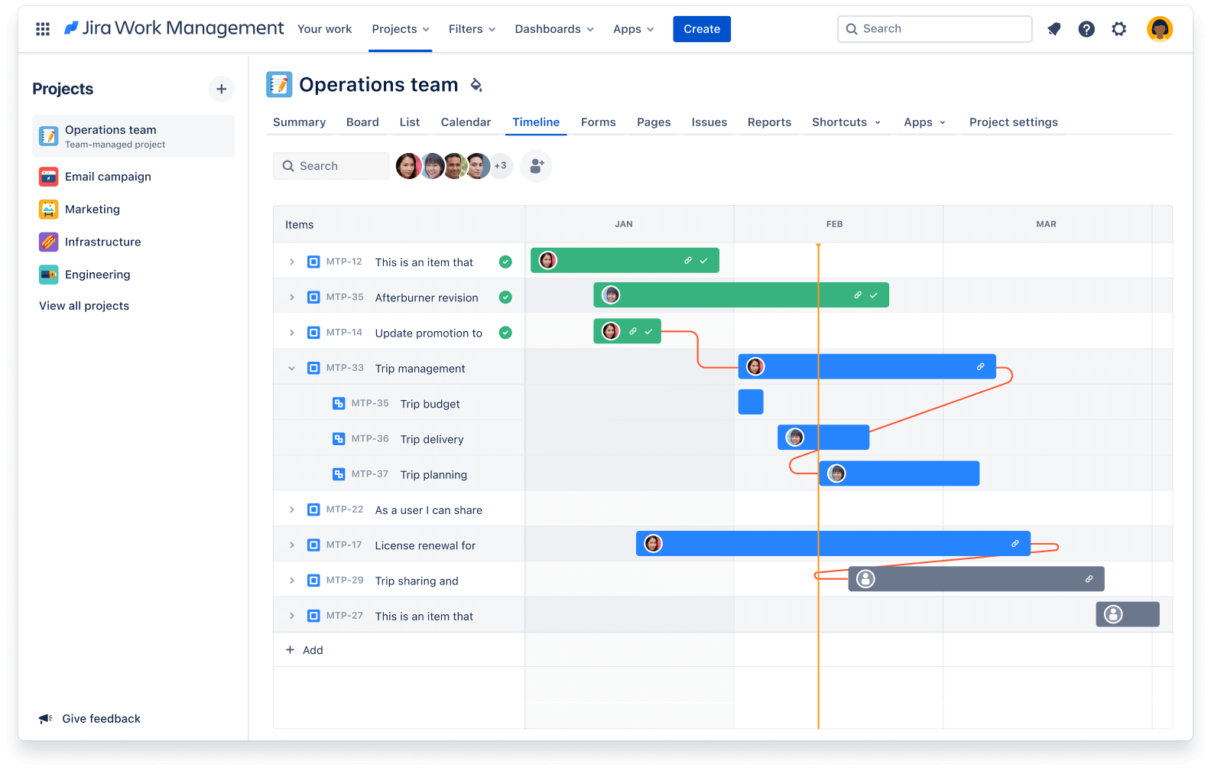Image resolution: width=1211 pixels, height=771 pixels.
Task: Toggle the done checkmark for Afterburner revision
Action: pos(505,298)
